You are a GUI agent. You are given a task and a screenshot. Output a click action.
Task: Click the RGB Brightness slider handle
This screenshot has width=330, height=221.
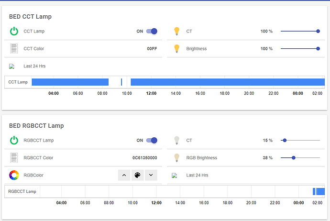(294, 158)
